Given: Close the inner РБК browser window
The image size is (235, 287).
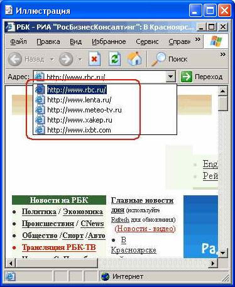Looking at the screenshot, I should [x=223, y=27].
